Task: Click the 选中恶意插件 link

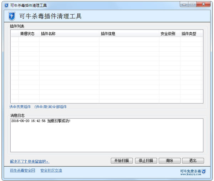Action: (x=20, y=107)
